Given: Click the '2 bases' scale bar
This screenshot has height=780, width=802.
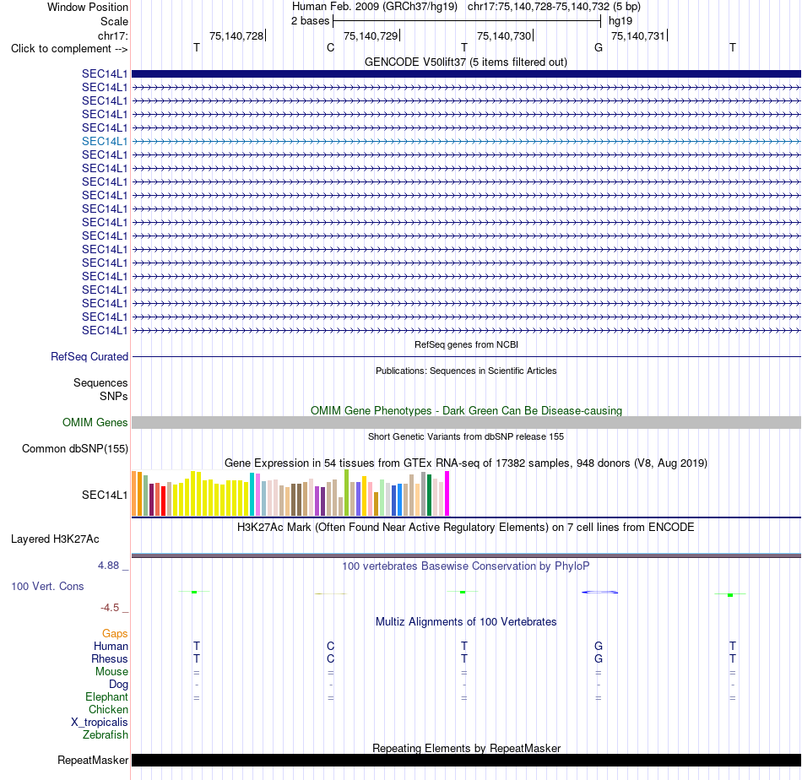Looking at the screenshot, I should pyautogui.click(x=467, y=21).
